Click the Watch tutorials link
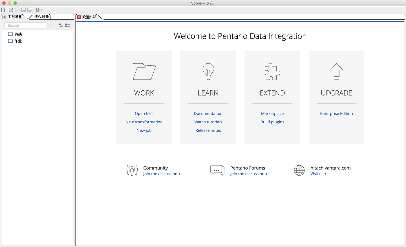Viewport: 406px width, 247px height. pyautogui.click(x=208, y=122)
